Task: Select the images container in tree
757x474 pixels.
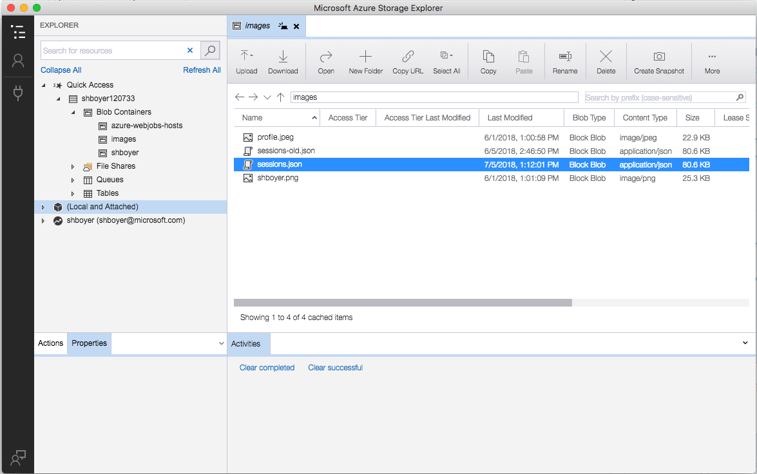Action: click(x=123, y=139)
